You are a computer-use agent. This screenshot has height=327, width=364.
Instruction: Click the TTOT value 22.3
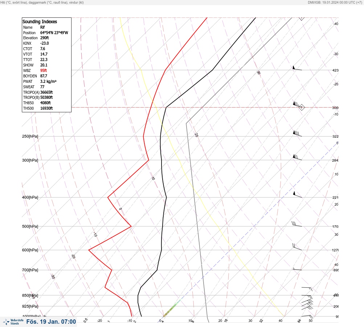click(x=44, y=60)
